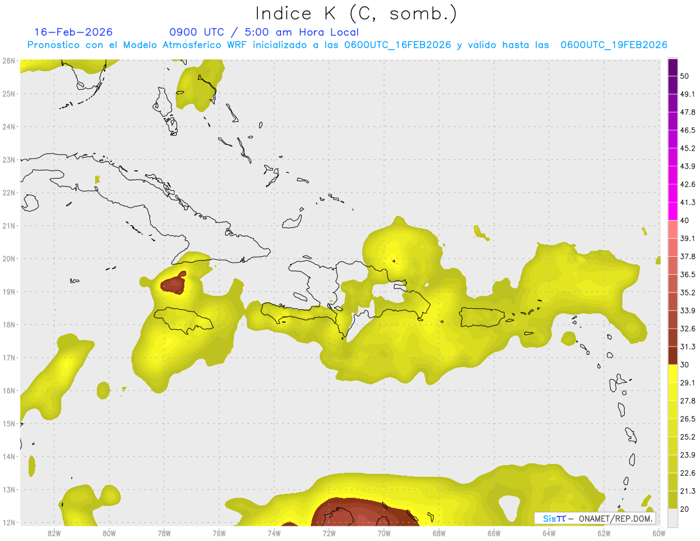
Task: Click the '17N' latitude label
Action: pyautogui.click(x=9, y=357)
